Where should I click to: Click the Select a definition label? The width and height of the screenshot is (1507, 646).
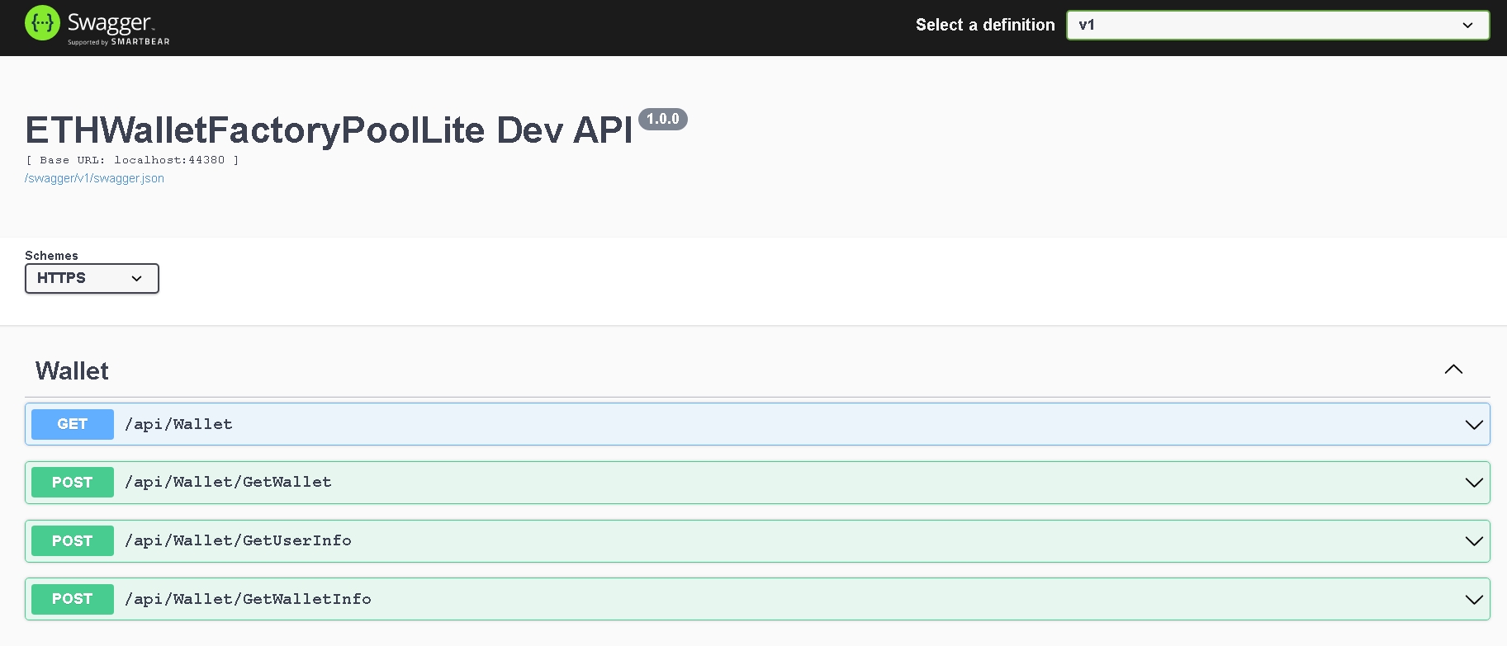985,25
